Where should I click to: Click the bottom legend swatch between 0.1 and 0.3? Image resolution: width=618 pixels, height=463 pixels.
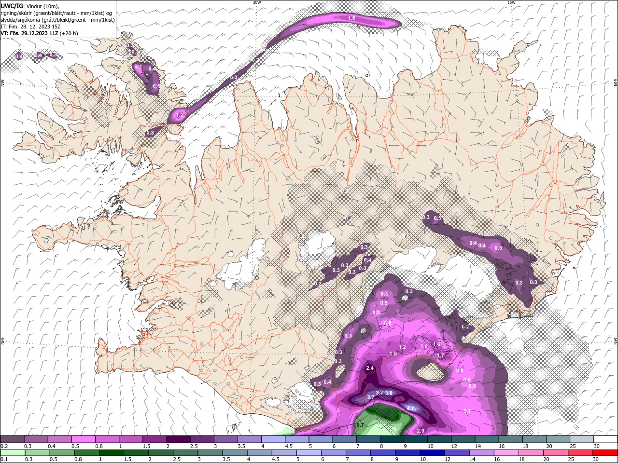(13, 453)
